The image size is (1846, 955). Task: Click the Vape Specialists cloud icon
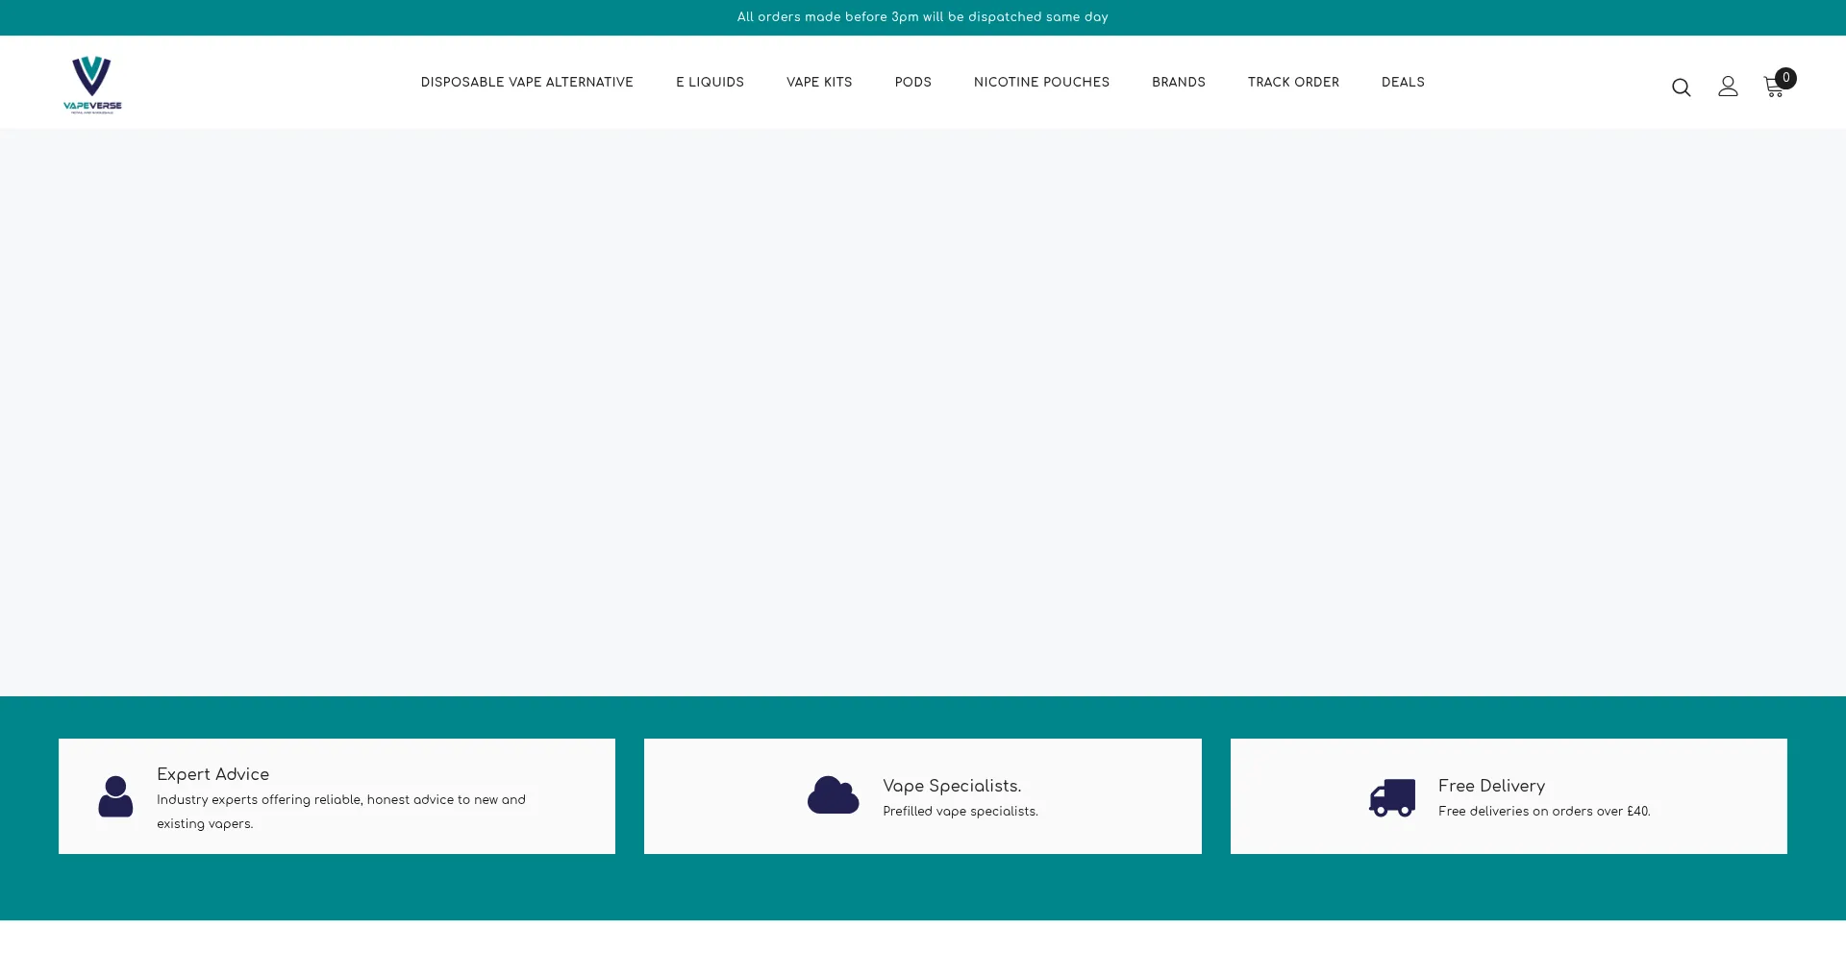[x=833, y=795]
